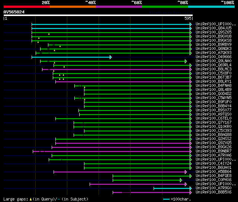The height and width of the screenshot is (202, 238).
Task: Select the UniRef100_B6T3B7 label
Action: coord(213,78)
